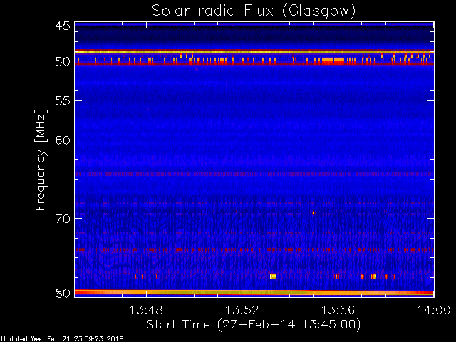Click the '55' frequency tick label
456x342 pixels.
pos(63,101)
